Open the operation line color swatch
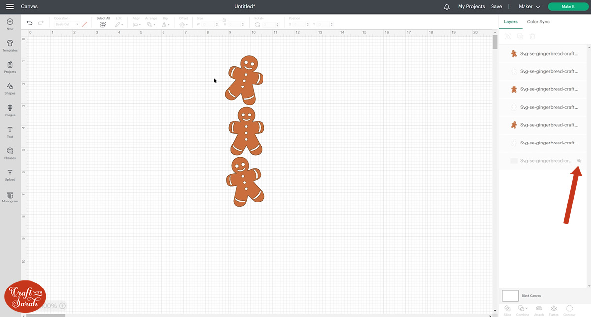This screenshot has height=317, width=591. tap(85, 24)
